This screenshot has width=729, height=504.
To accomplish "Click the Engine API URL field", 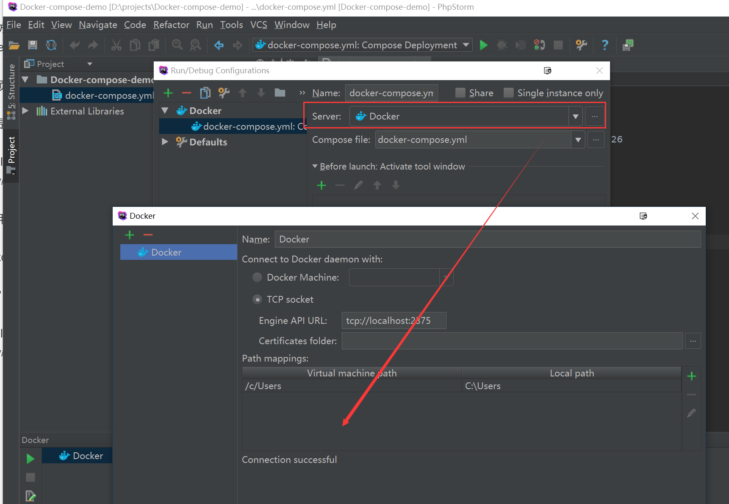I will point(394,321).
